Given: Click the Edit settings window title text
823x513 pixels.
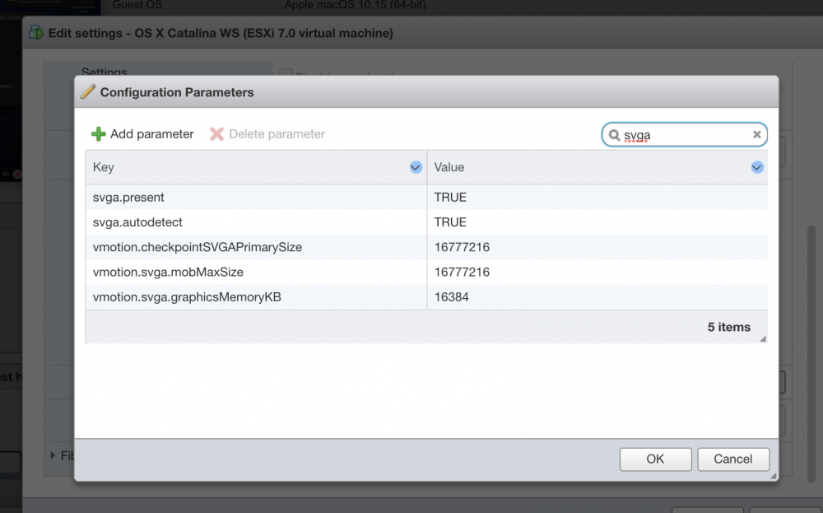Looking at the screenshot, I should pyautogui.click(x=221, y=33).
